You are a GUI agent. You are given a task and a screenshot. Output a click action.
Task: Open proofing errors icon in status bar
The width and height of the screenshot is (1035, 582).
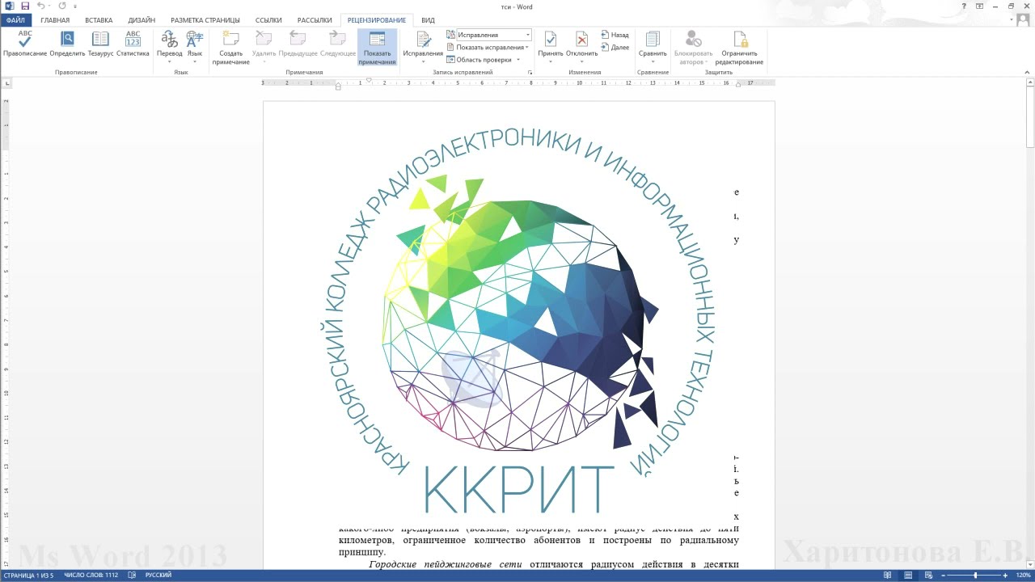132,576
